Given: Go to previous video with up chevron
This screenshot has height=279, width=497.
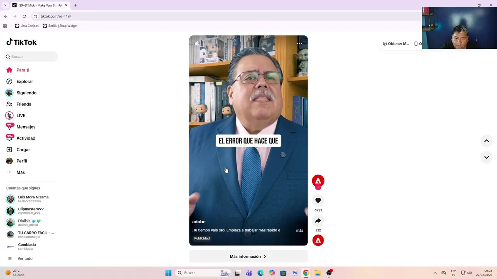Looking at the screenshot, I should pyautogui.click(x=487, y=141).
